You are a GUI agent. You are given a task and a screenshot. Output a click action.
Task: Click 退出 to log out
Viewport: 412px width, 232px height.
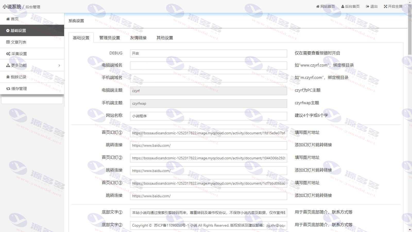(372, 6)
